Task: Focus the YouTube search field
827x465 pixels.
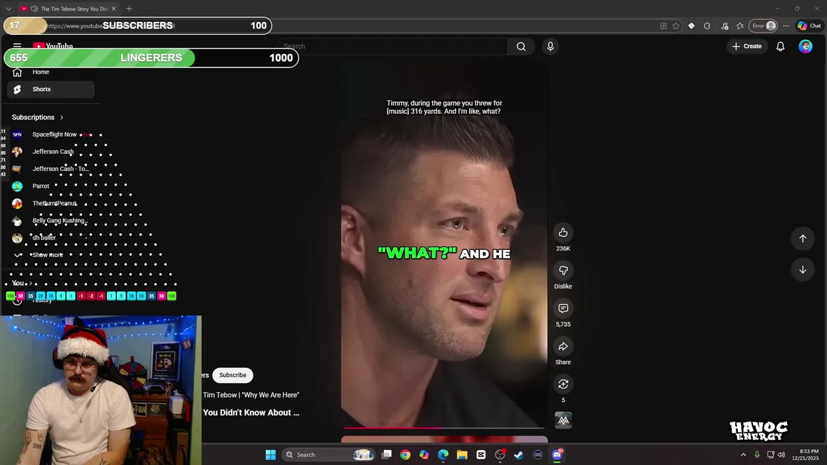Action: tap(393, 46)
